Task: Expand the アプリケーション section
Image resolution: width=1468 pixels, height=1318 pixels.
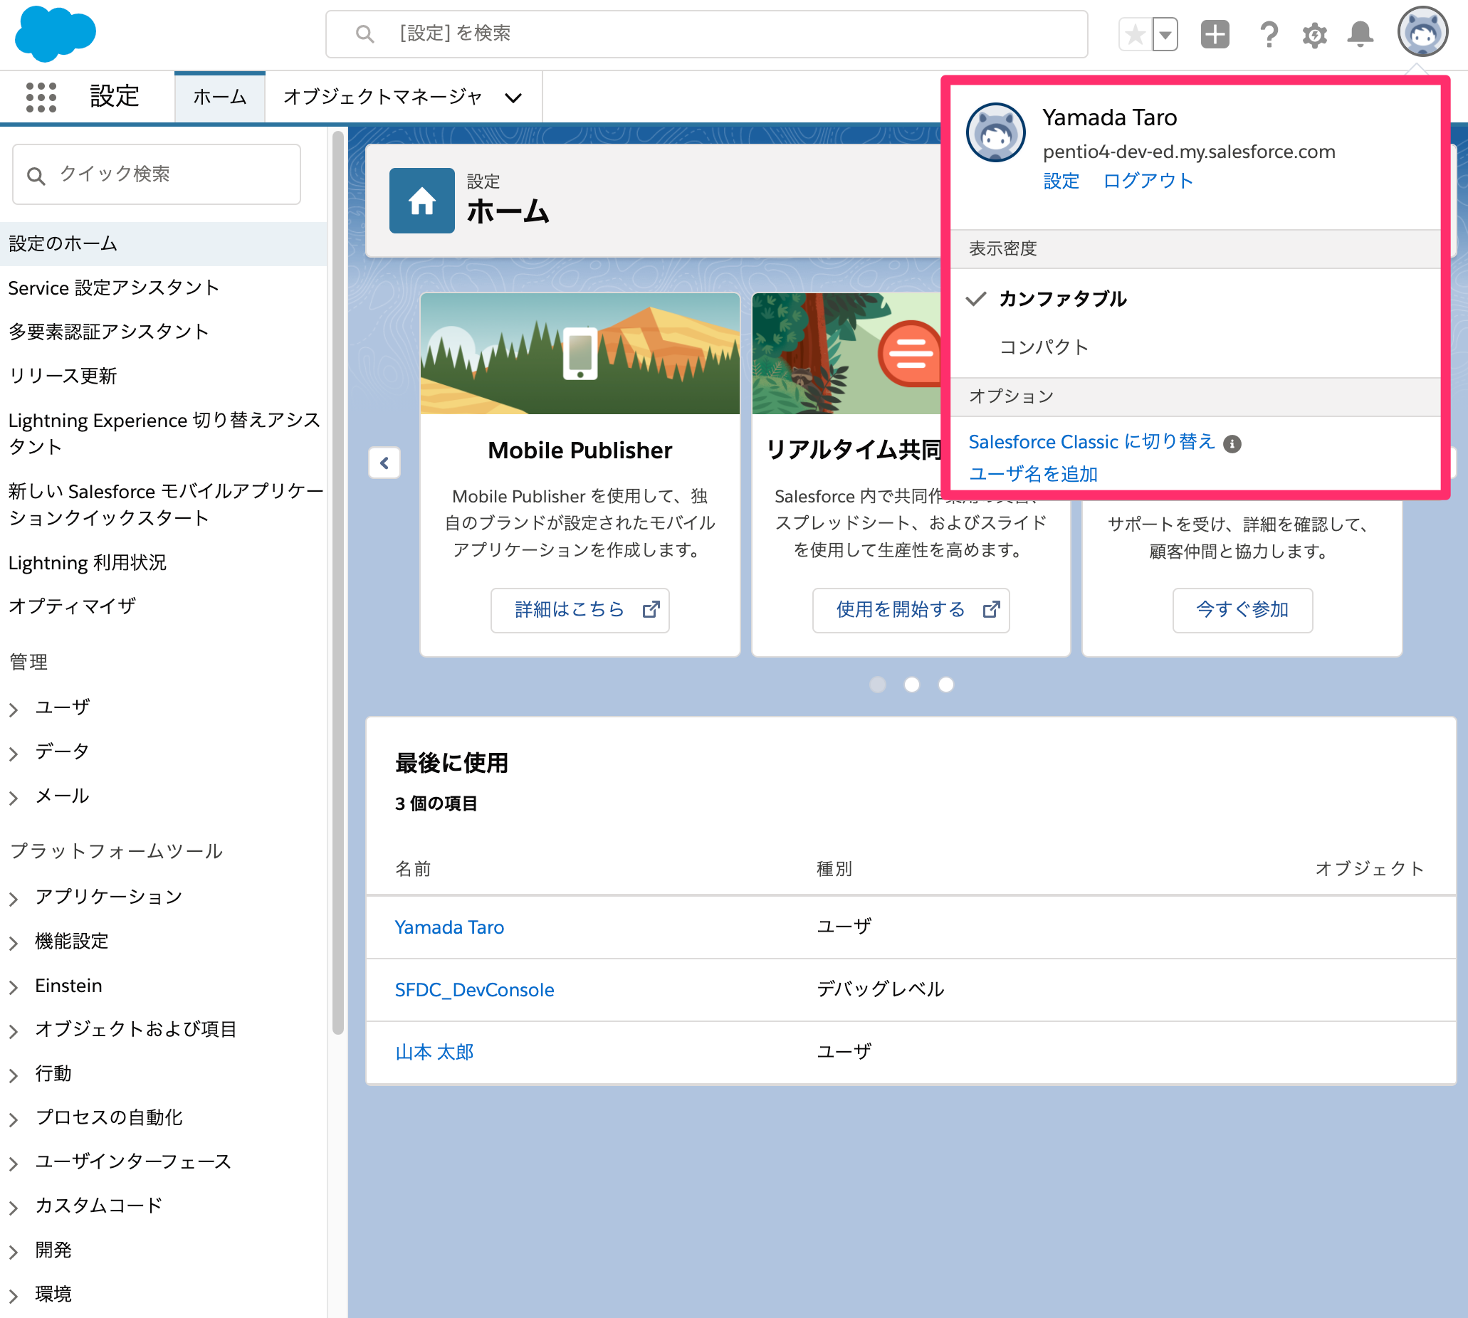Action: point(13,899)
